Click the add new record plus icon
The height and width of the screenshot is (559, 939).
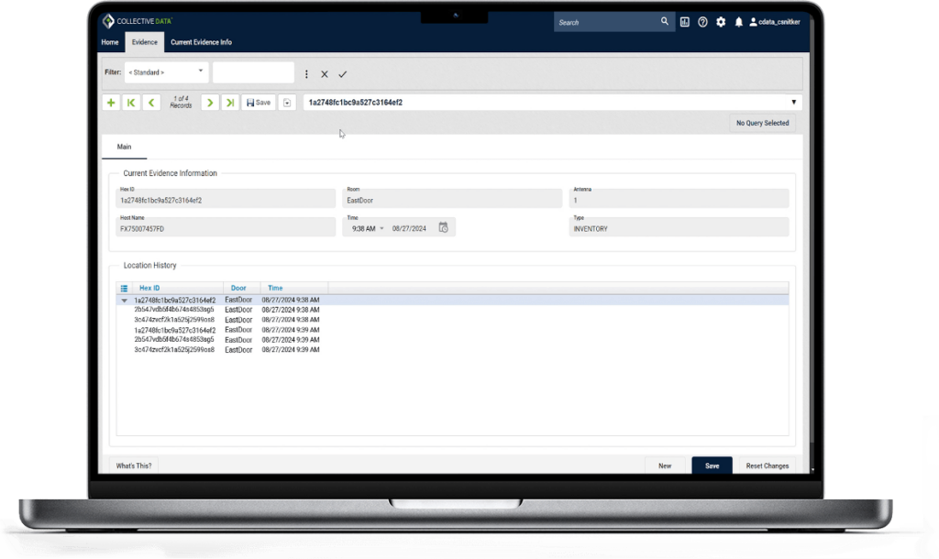pyautogui.click(x=111, y=103)
